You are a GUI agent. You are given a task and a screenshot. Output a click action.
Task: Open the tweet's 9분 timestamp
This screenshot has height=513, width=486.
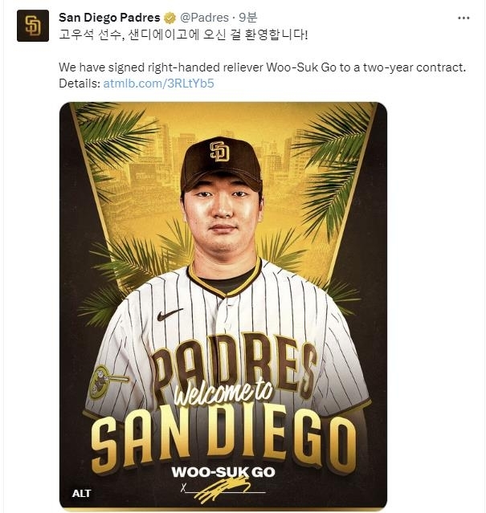[x=247, y=18]
